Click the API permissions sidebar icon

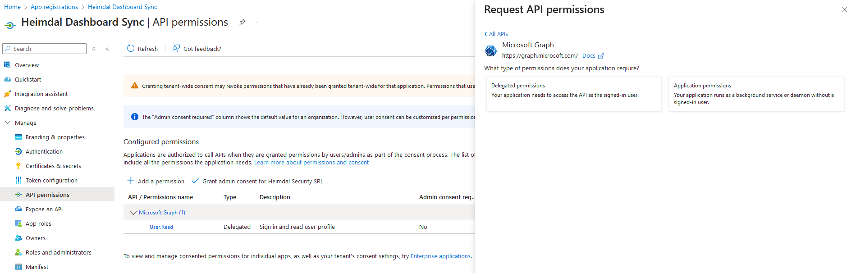point(18,195)
